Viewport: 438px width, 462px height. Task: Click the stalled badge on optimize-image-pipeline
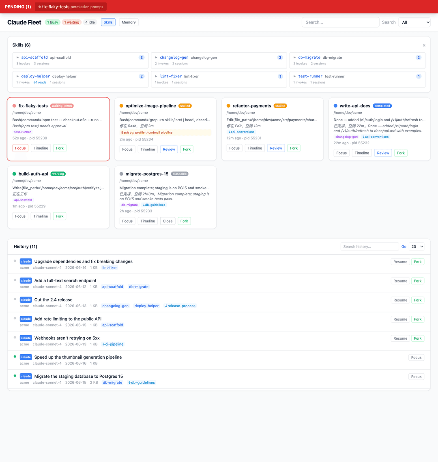pos(185,106)
